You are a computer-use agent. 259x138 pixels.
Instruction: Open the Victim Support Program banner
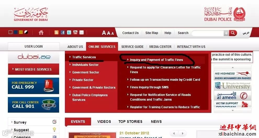pyautogui.click(x=233, y=104)
